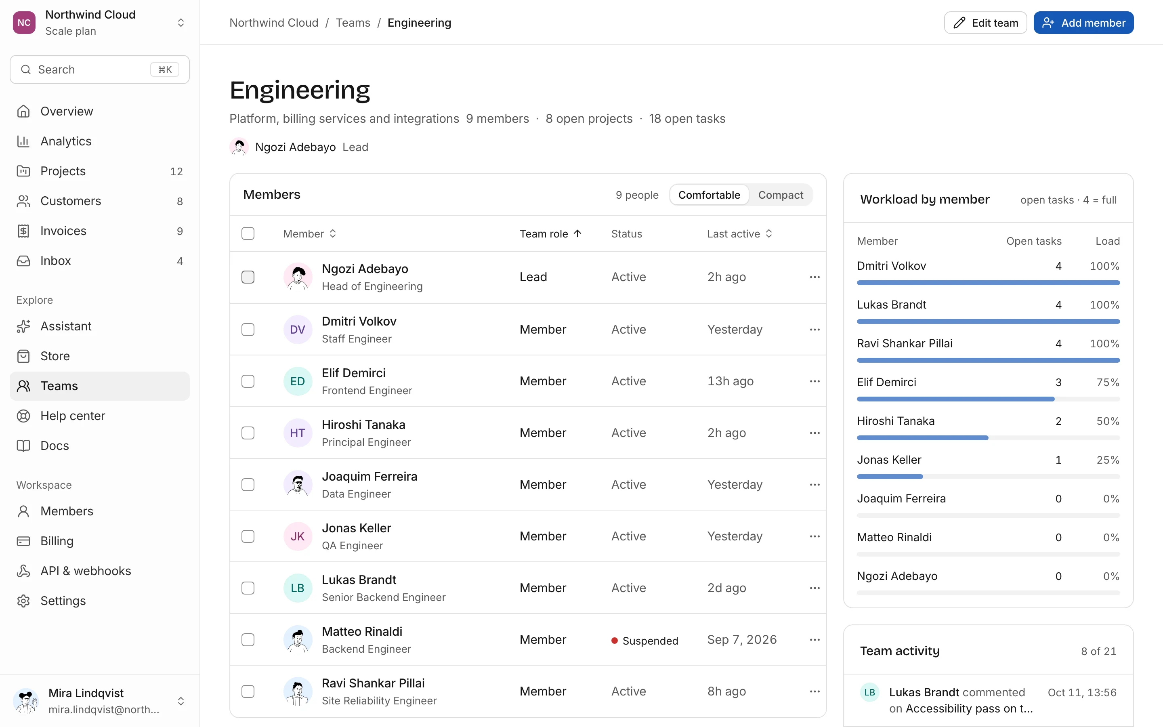Click Elif Demirci's 75% load bar
Screen dimensions: 1163x727
(988, 399)
